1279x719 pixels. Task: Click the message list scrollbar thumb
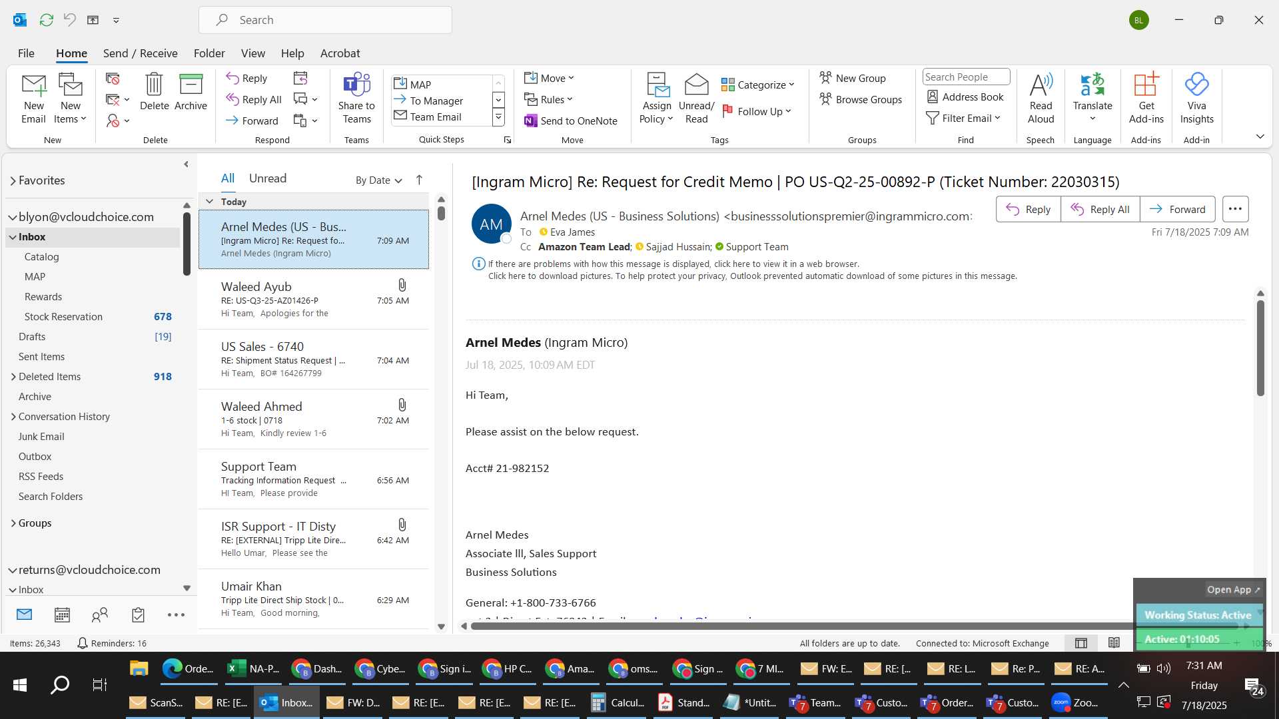(x=441, y=213)
